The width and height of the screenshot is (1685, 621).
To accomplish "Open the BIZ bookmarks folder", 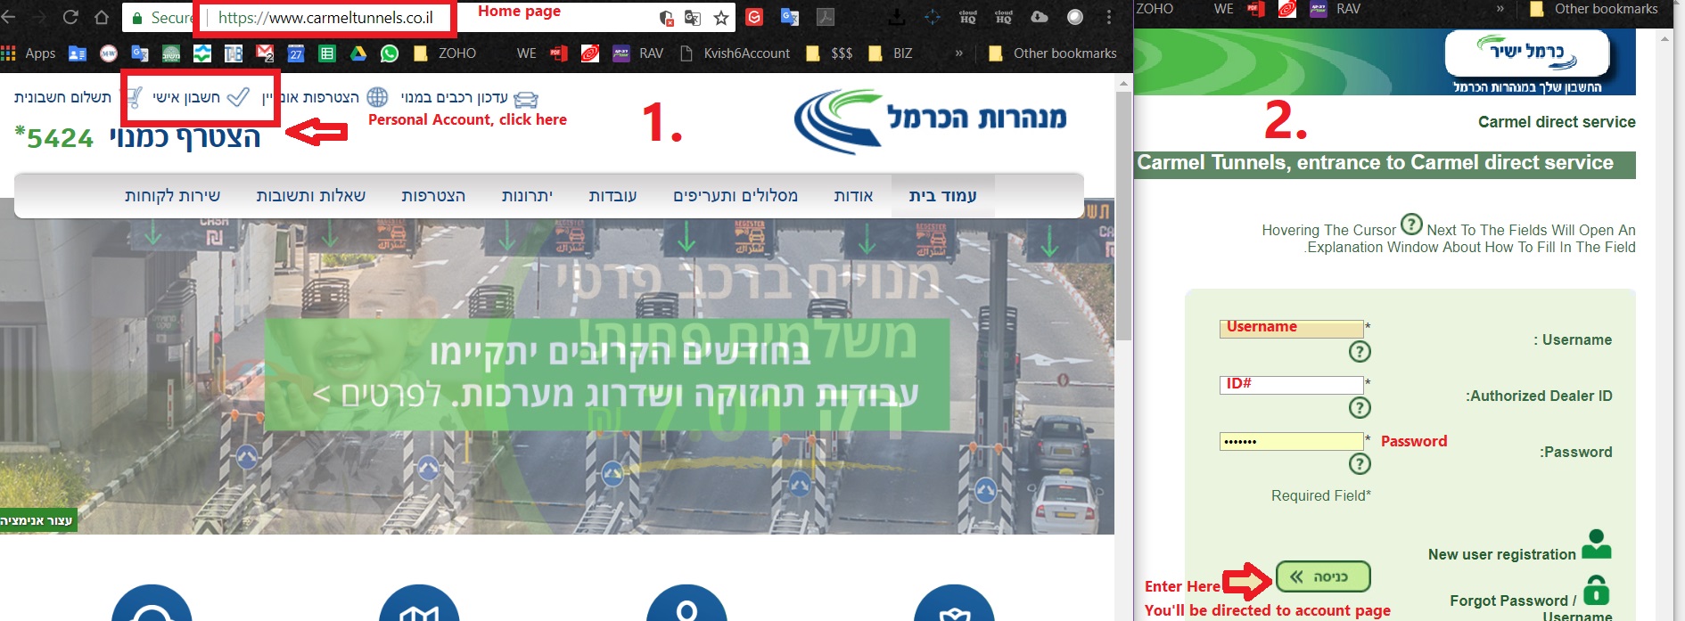I will (x=892, y=53).
